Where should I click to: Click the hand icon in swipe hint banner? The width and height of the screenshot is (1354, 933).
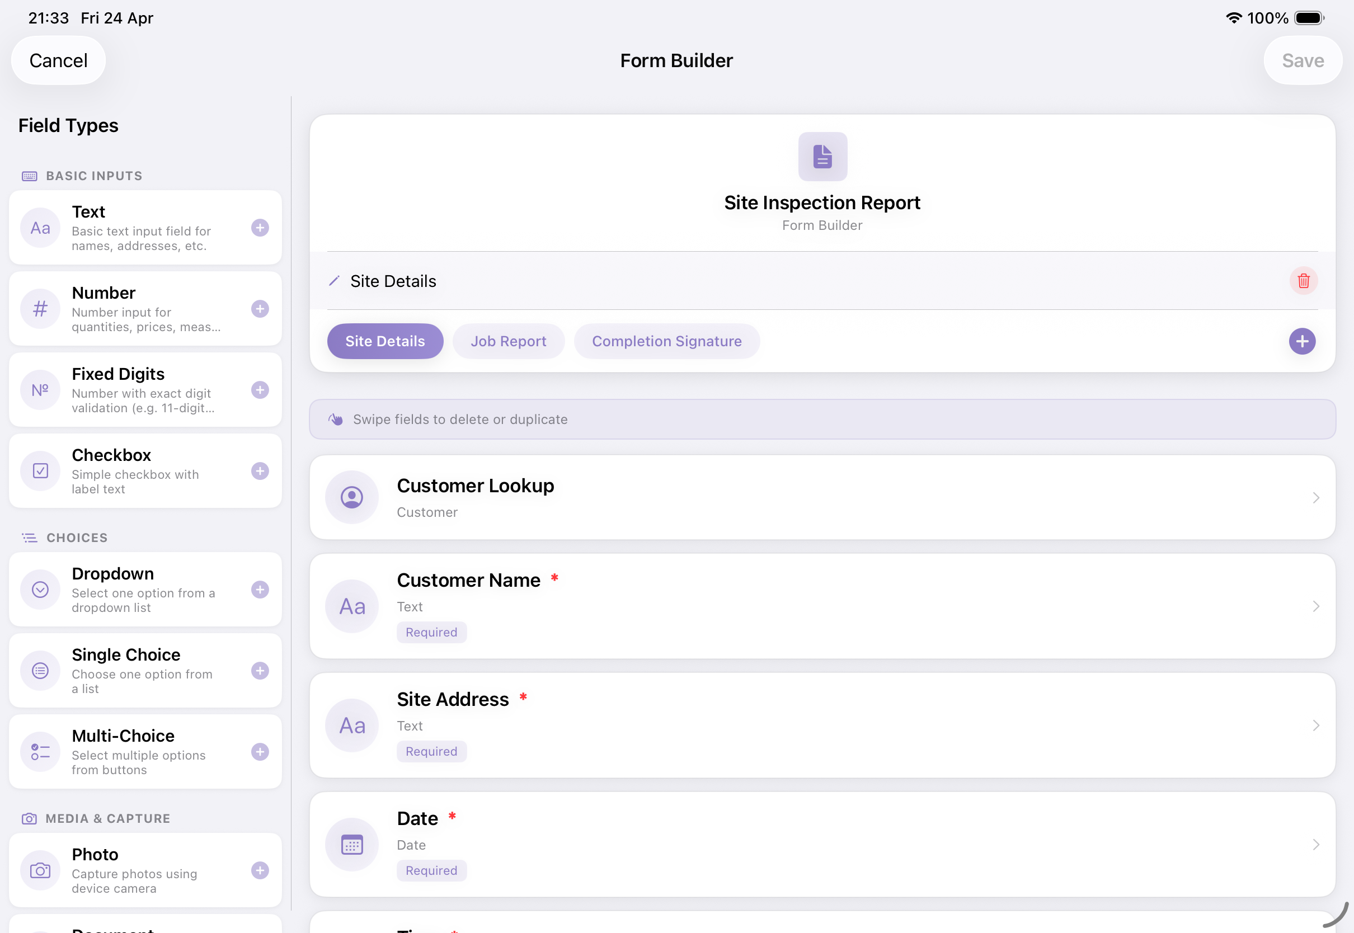(x=336, y=419)
